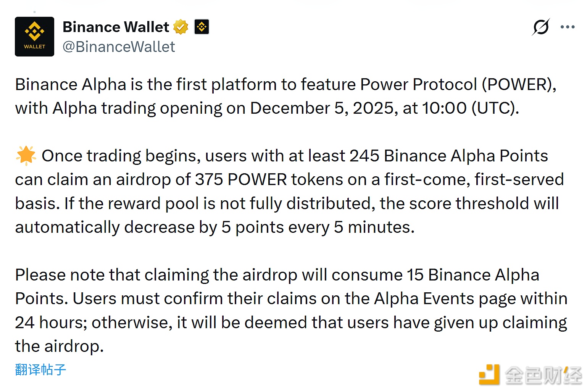Click the @BinanceWallet handle
This screenshot has width=587, height=390.
(x=119, y=47)
